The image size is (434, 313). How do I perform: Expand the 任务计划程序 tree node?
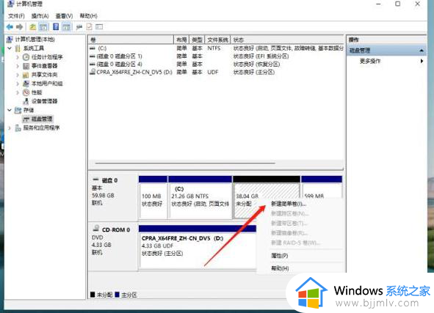click(18, 57)
